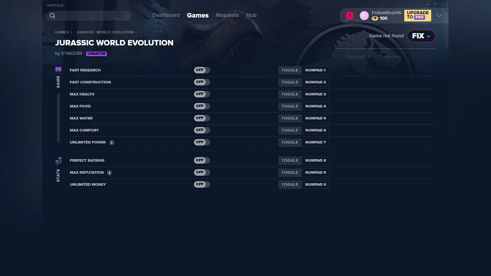Enable Perfect Ratings toggle

pos(202,160)
